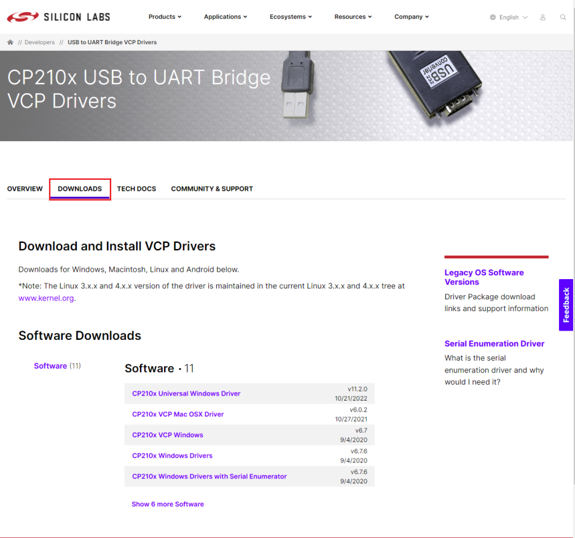
Task: Click the Silicon Labs logo
Action: coord(59,17)
